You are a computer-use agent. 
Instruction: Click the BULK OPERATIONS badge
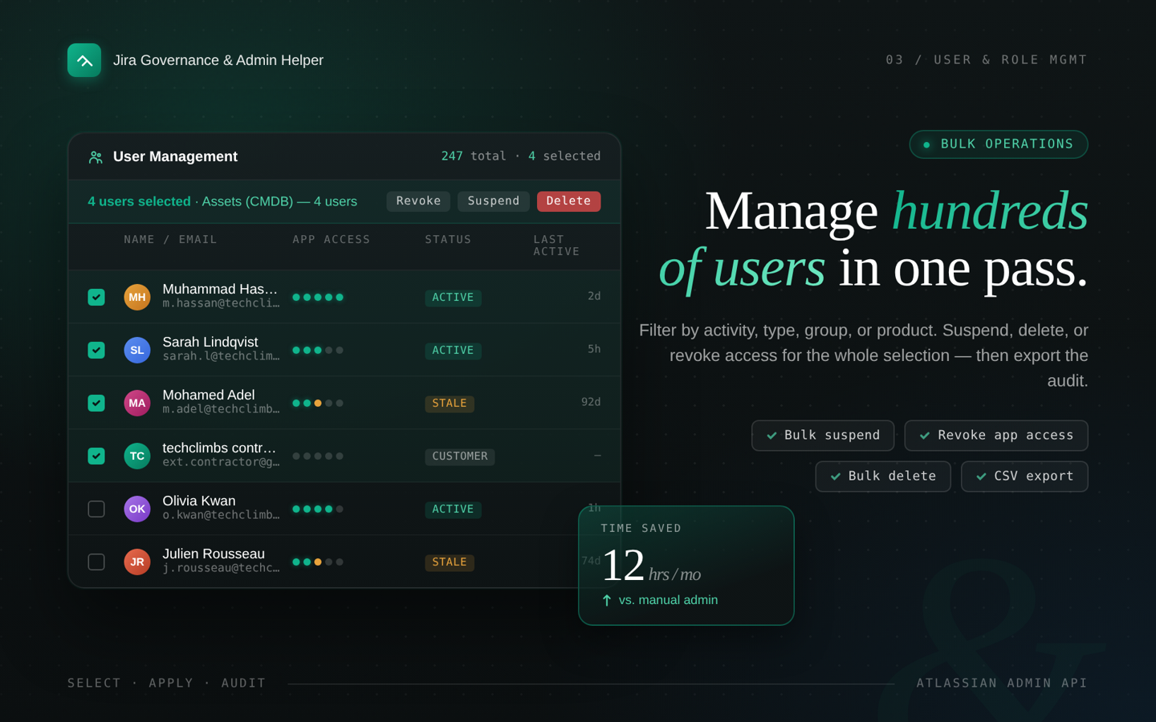pyautogui.click(x=999, y=144)
